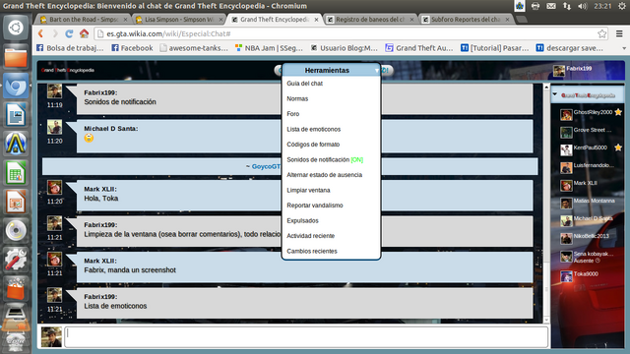Screen dimensions: 630x354
Task: Toggle Alternar estado de ausencia
Action: click(324, 175)
